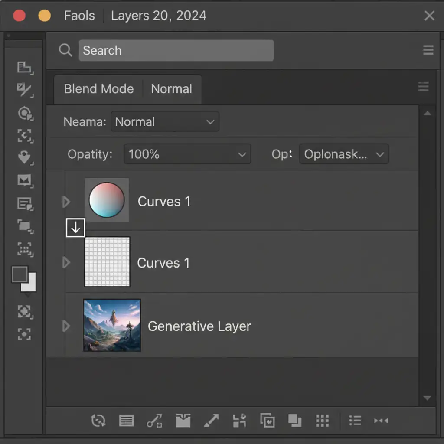The image size is (444, 444).
Task: Open the Oplonask dropdown next to Op
Action: click(344, 154)
